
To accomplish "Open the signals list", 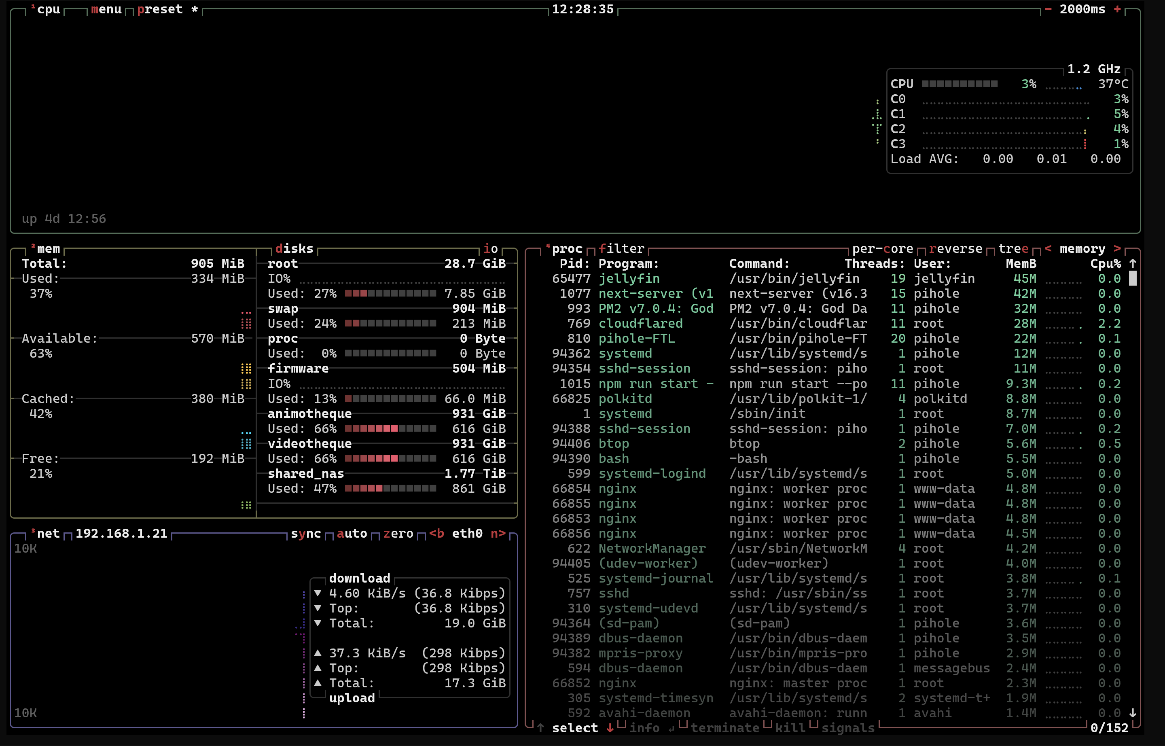I will pyautogui.click(x=848, y=727).
